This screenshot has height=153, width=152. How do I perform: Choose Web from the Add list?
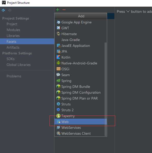[81, 122]
